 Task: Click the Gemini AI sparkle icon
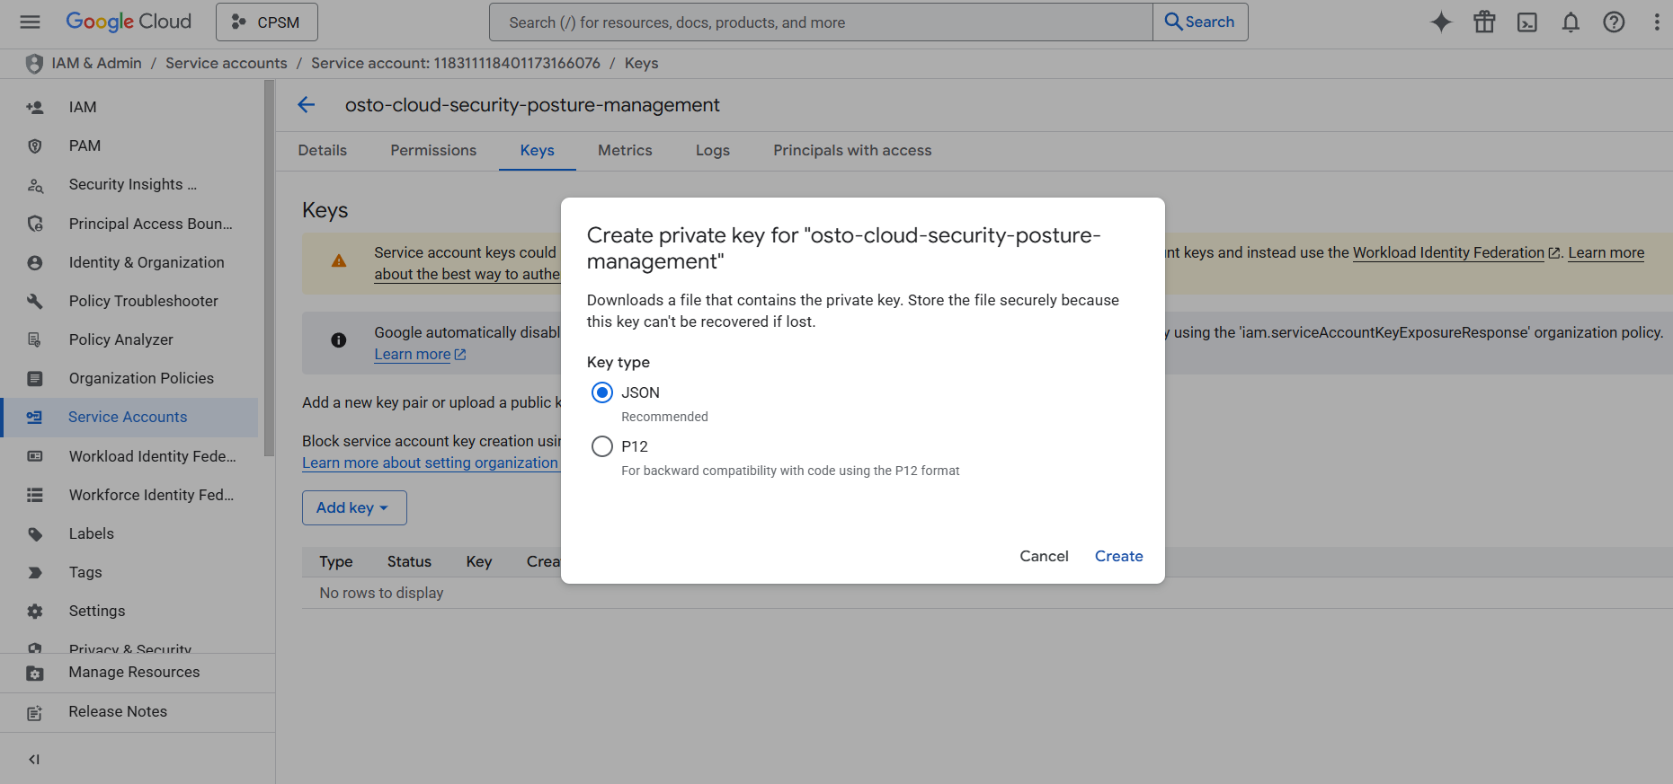(x=1441, y=22)
